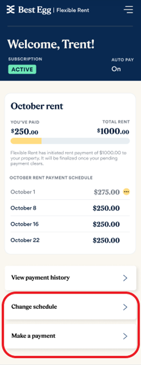Click the ACTIVE subscription badge
The height and width of the screenshot is (365, 141).
coord(22,69)
